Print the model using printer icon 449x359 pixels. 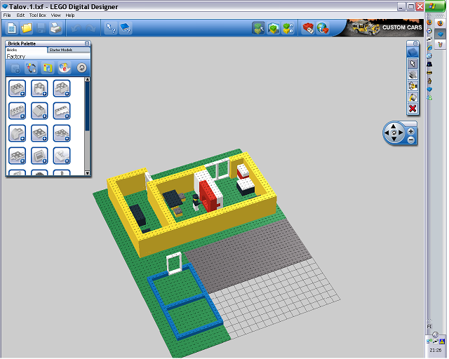(55, 28)
